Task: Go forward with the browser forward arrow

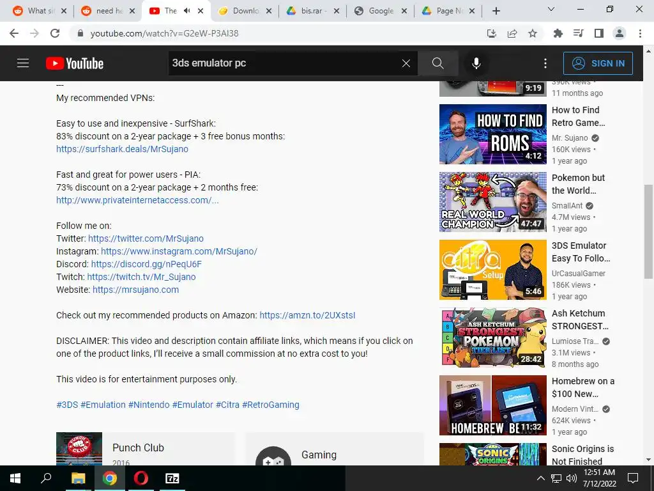Action: coord(34,33)
